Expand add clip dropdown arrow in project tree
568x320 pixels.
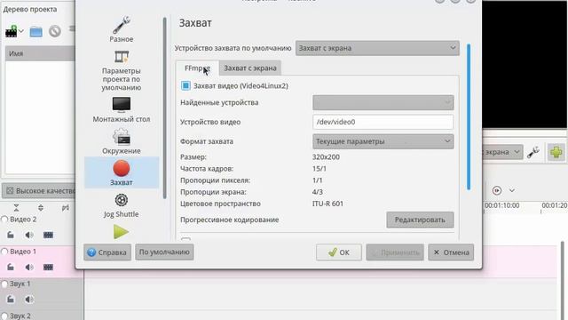tap(21, 31)
